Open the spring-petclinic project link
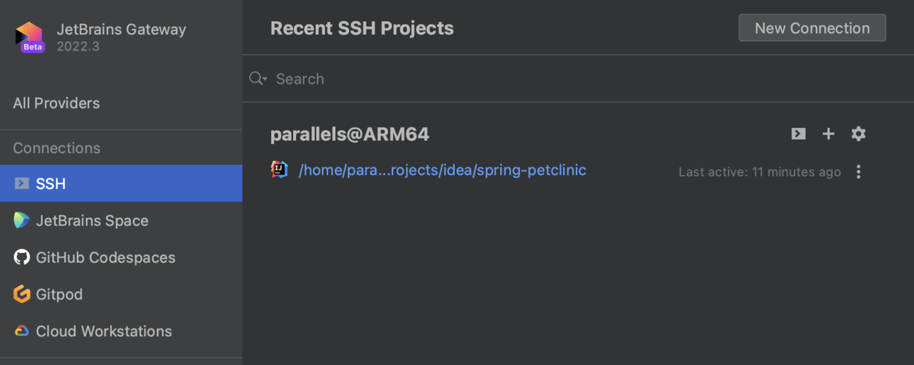The height and width of the screenshot is (365, 914). pos(442,170)
